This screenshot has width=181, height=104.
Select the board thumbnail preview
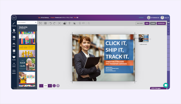click(144, 38)
